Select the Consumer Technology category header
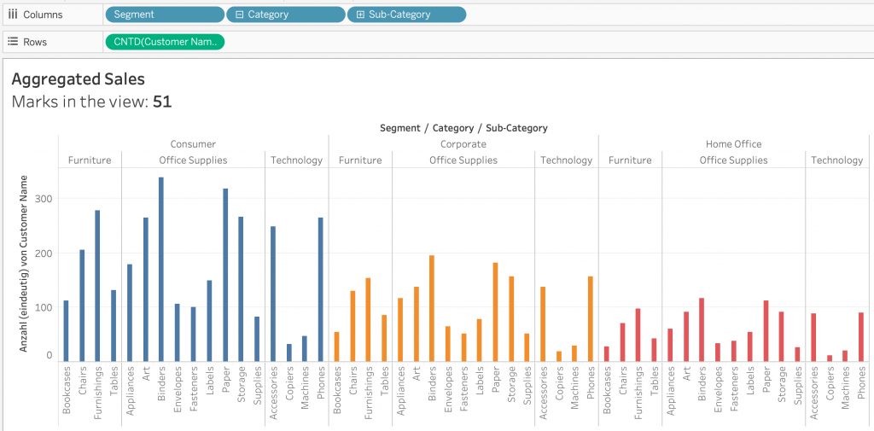The image size is (874, 431). tap(296, 160)
